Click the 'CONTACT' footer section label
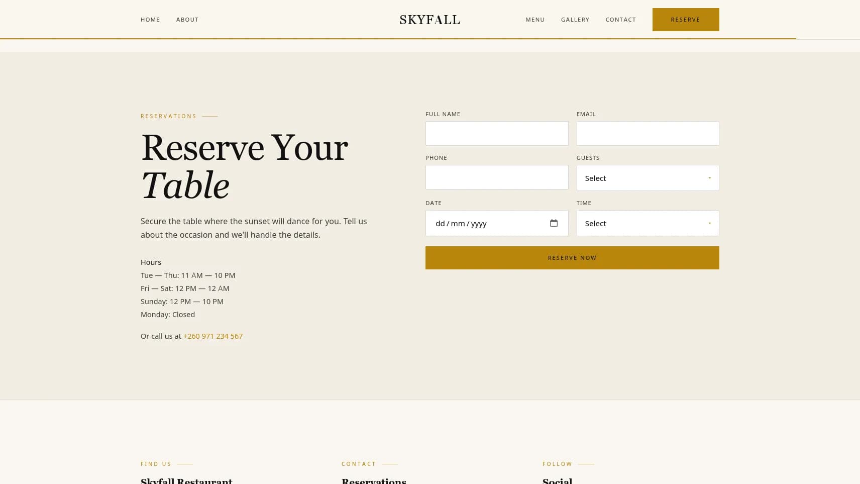 359,464
